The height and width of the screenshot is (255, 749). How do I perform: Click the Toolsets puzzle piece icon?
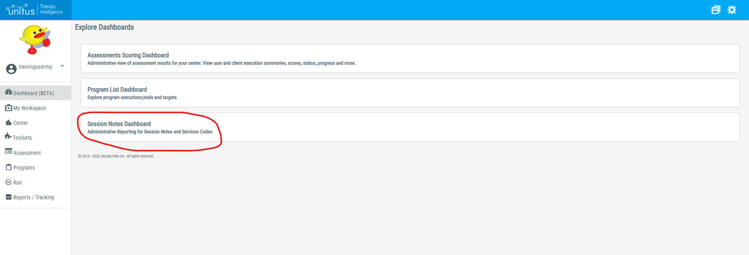8,136
